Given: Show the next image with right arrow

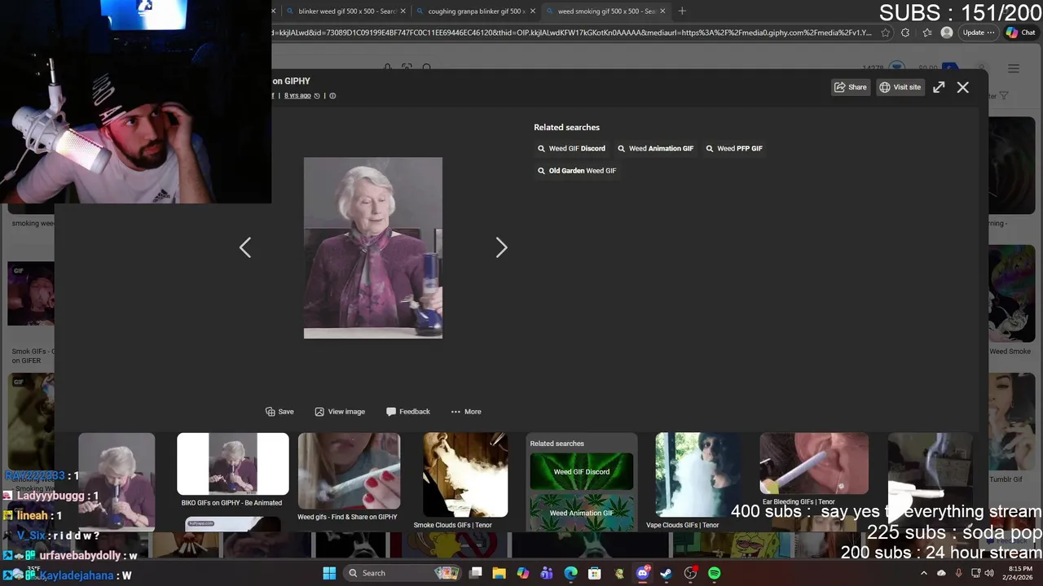Looking at the screenshot, I should 501,247.
